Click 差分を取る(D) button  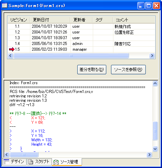(92, 70)
